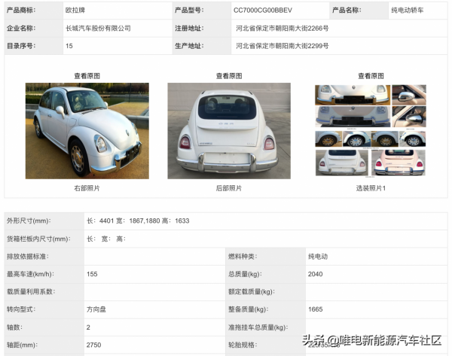Screen dimensions: 452x356
Task: Click the 外形尺寸(mm) label
Action: 29,221
